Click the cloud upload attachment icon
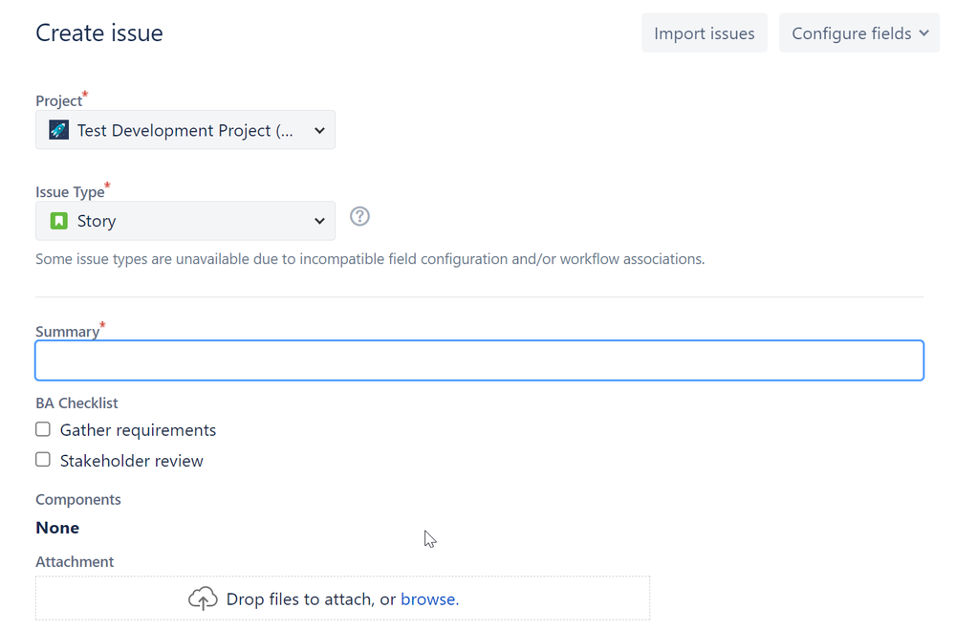Image resolution: width=955 pixels, height=631 pixels. point(203,599)
